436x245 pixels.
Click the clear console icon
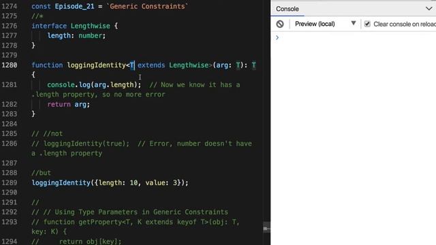[x=280, y=24]
